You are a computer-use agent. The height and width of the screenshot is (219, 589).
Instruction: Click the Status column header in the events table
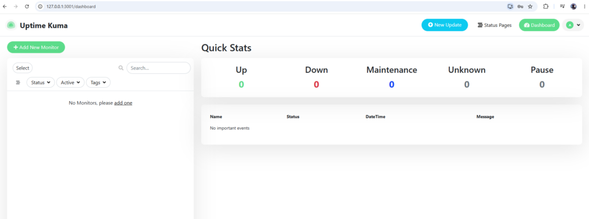click(293, 117)
